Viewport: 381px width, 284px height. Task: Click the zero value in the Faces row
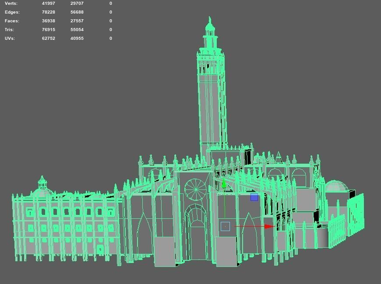pos(110,21)
